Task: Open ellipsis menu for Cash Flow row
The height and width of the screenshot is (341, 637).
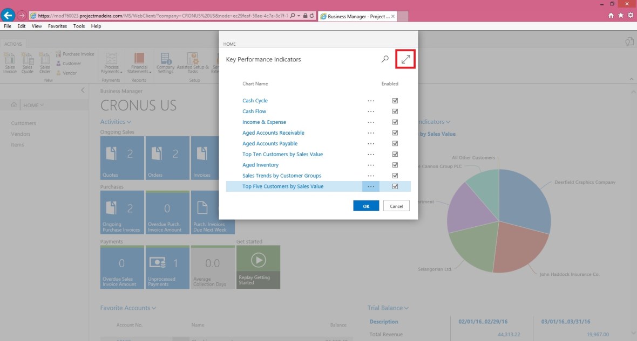Action: (371, 112)
